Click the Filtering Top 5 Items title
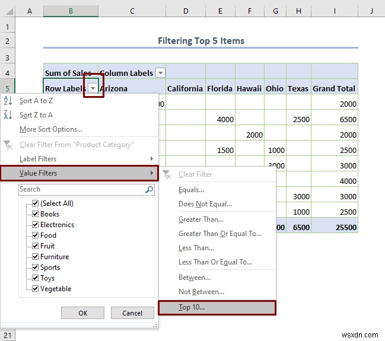 click(x=201, y=41)
